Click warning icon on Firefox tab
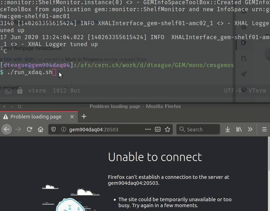This screenshot has width=270, height=211. point(6,117)
